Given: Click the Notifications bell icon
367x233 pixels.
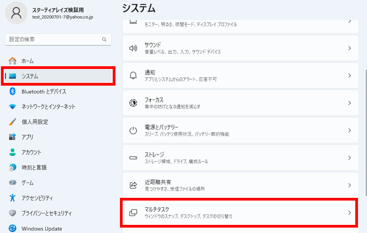Looking at the screenshot, I should tap(133, 76).
